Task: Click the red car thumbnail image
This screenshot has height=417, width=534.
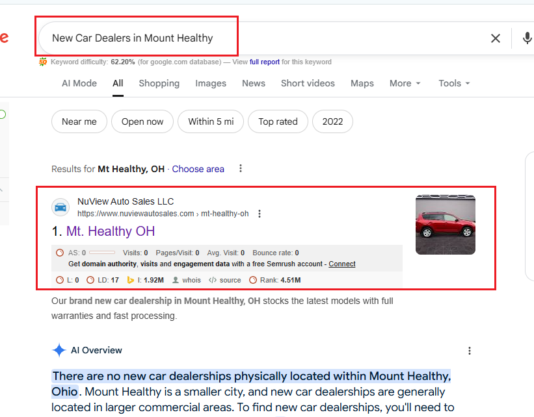Action: click(445, 224)
